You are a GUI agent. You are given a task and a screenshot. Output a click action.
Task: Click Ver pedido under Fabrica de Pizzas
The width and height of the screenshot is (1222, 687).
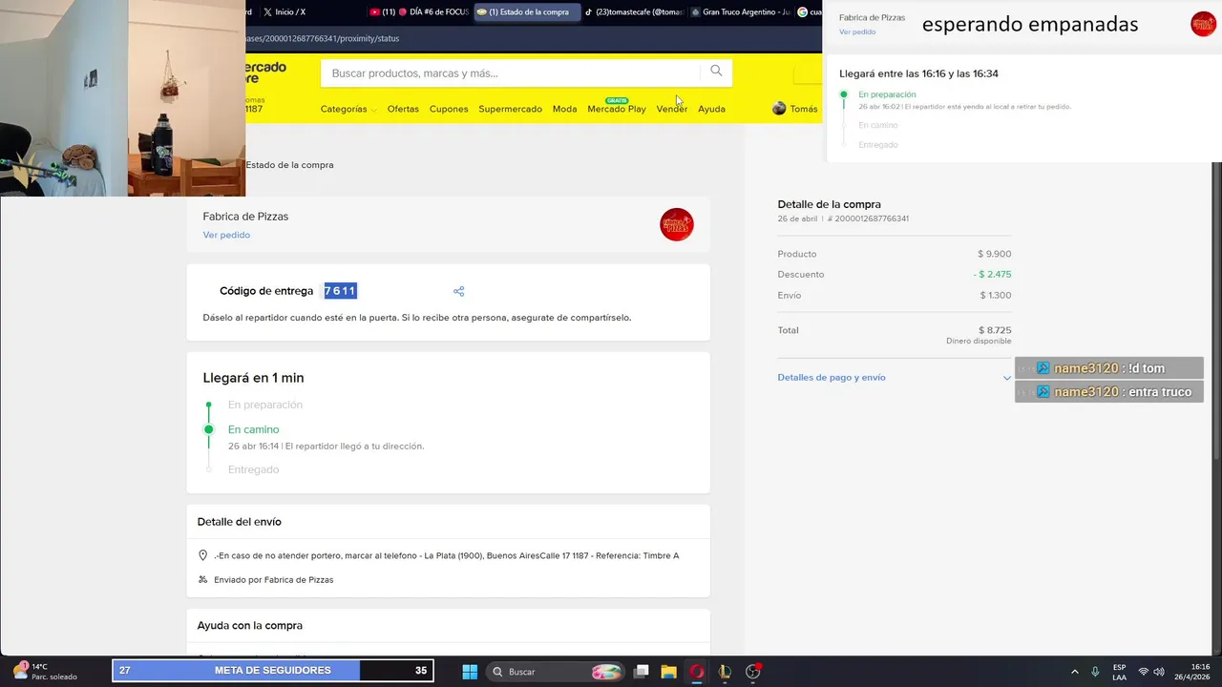click(x=226, y=235)
